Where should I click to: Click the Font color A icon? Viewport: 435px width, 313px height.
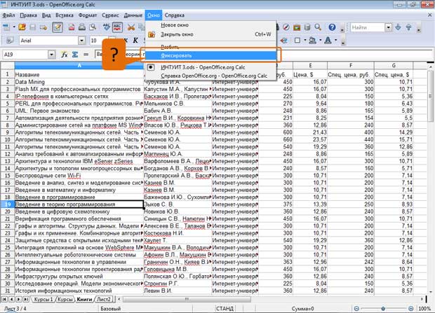point(328,41)
